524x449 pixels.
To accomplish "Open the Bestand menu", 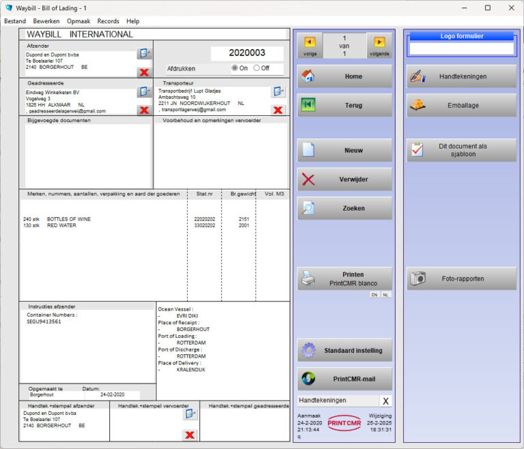I will click(15, 21).
